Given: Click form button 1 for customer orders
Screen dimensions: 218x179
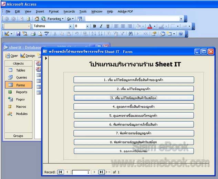Looking at the screenshot, I should coord(134,80).
